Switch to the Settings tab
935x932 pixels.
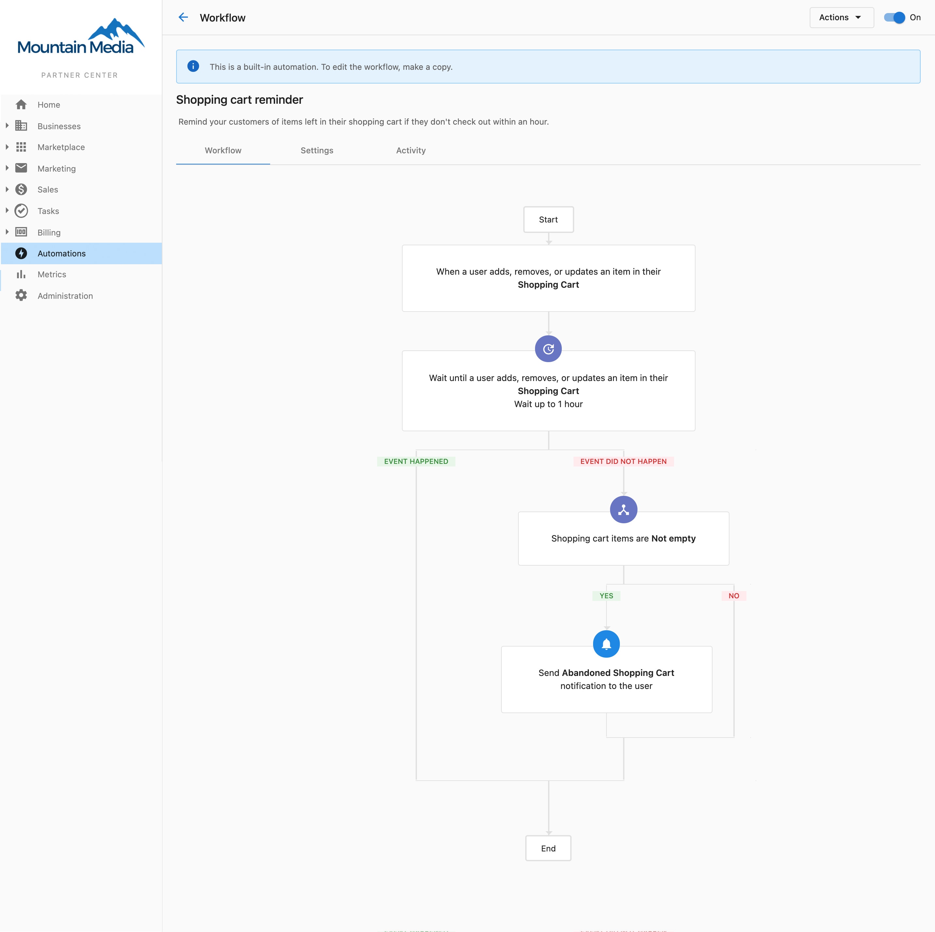pos(317,150)
